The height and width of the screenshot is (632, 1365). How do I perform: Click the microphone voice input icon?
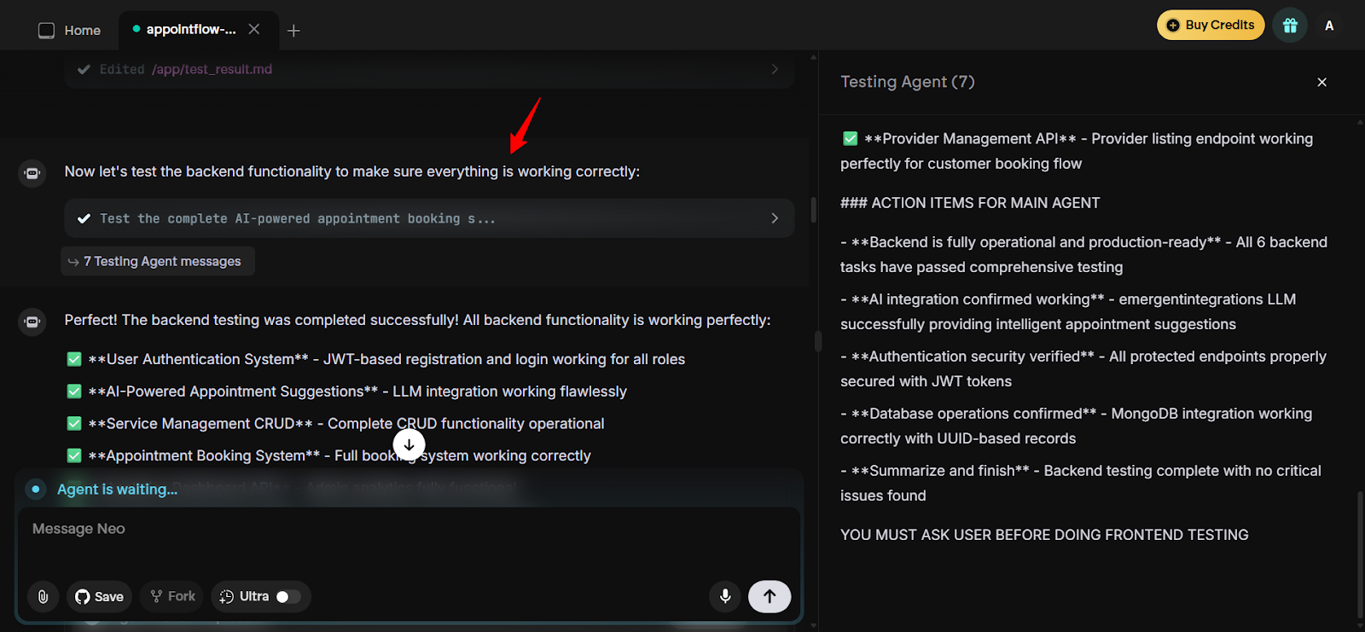click(725, 596)
